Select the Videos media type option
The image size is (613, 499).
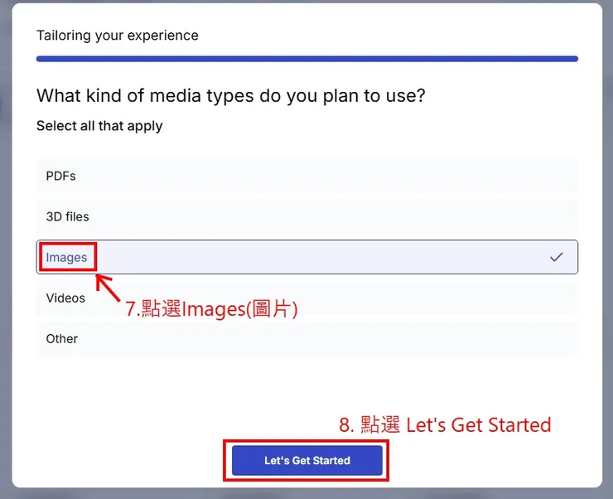coord(306,298)
